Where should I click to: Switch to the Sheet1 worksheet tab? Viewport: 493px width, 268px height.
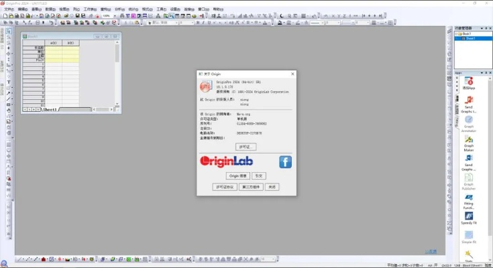tap(48, 109)
